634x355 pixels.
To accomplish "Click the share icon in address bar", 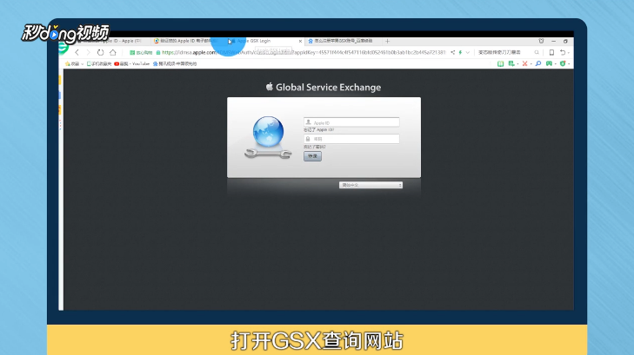I will (x=453, y=52).
